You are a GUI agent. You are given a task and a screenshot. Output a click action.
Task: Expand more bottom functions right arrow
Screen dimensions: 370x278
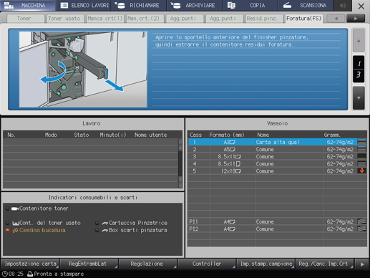362,264
